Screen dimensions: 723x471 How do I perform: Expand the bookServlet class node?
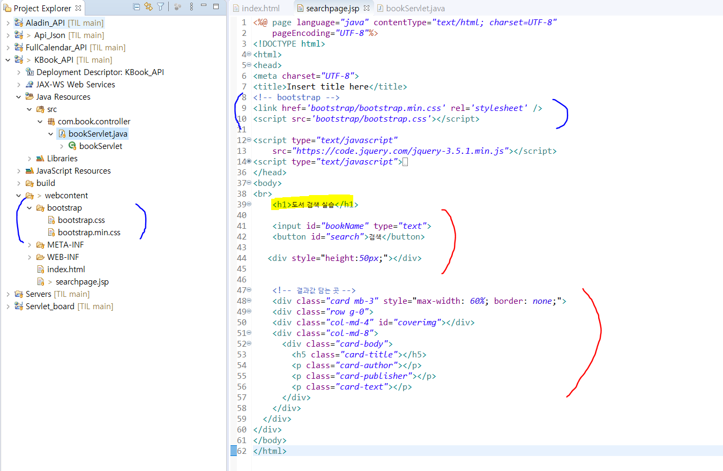coord(62,146)
